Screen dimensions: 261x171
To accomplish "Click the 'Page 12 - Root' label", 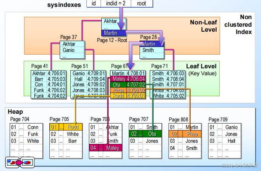I will [x=112, y=40].
